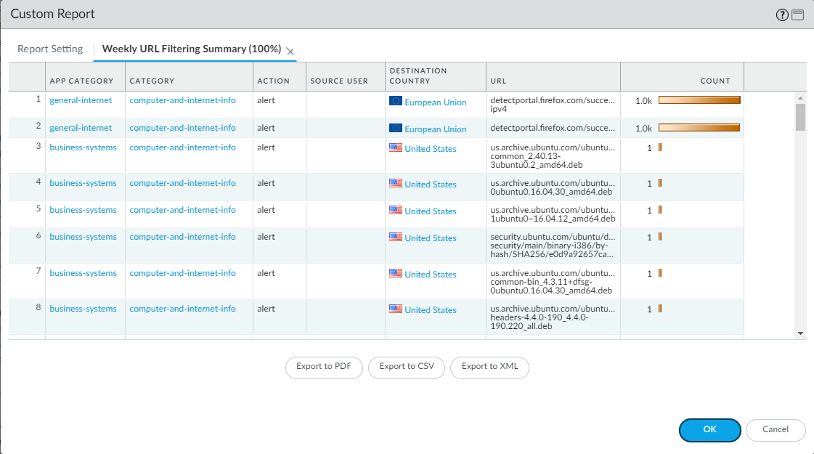Screen dimensions: 814x454
Task: Click the Export to XML button
Action: (x=489, y=367)
